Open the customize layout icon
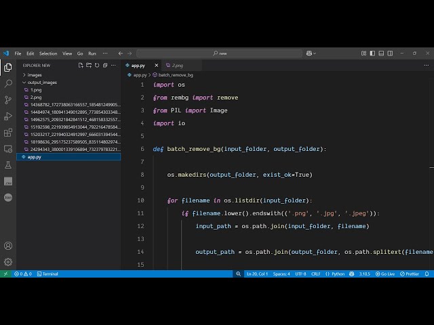The height and width of the screenshot is (325, 434). [x=363, y=53]
